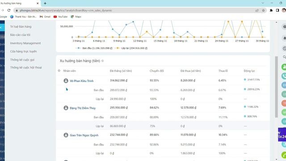Screen dimensions: 286x161
Task: Click the 11.078.000 ₫ lost amount
Action: [188, 135]
